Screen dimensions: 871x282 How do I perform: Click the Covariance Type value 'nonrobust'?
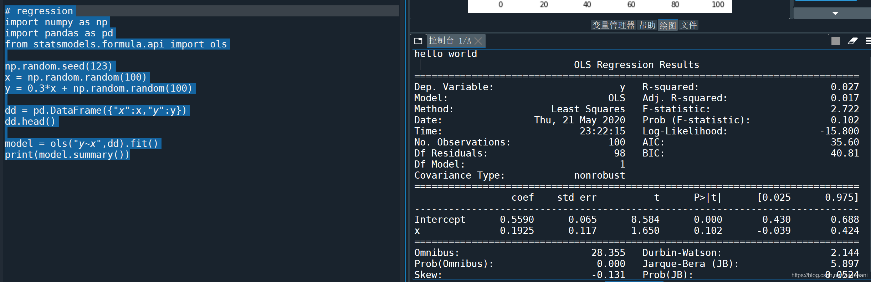[600, 175]
